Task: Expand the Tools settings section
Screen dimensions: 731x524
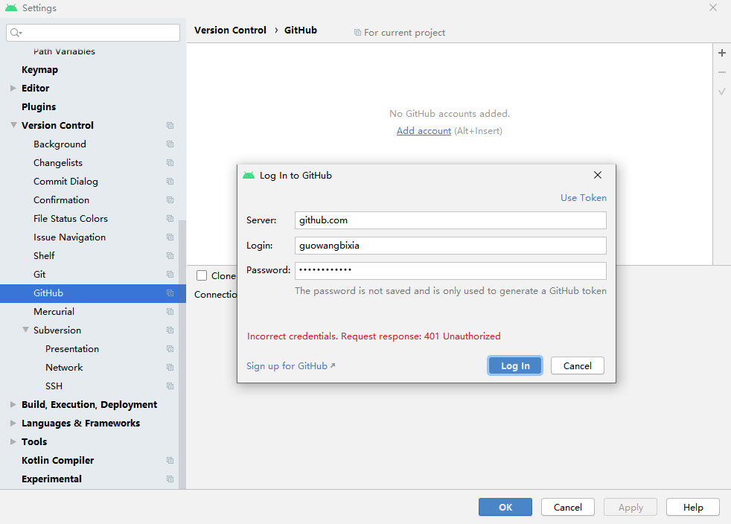Action: tap(13, 442)
